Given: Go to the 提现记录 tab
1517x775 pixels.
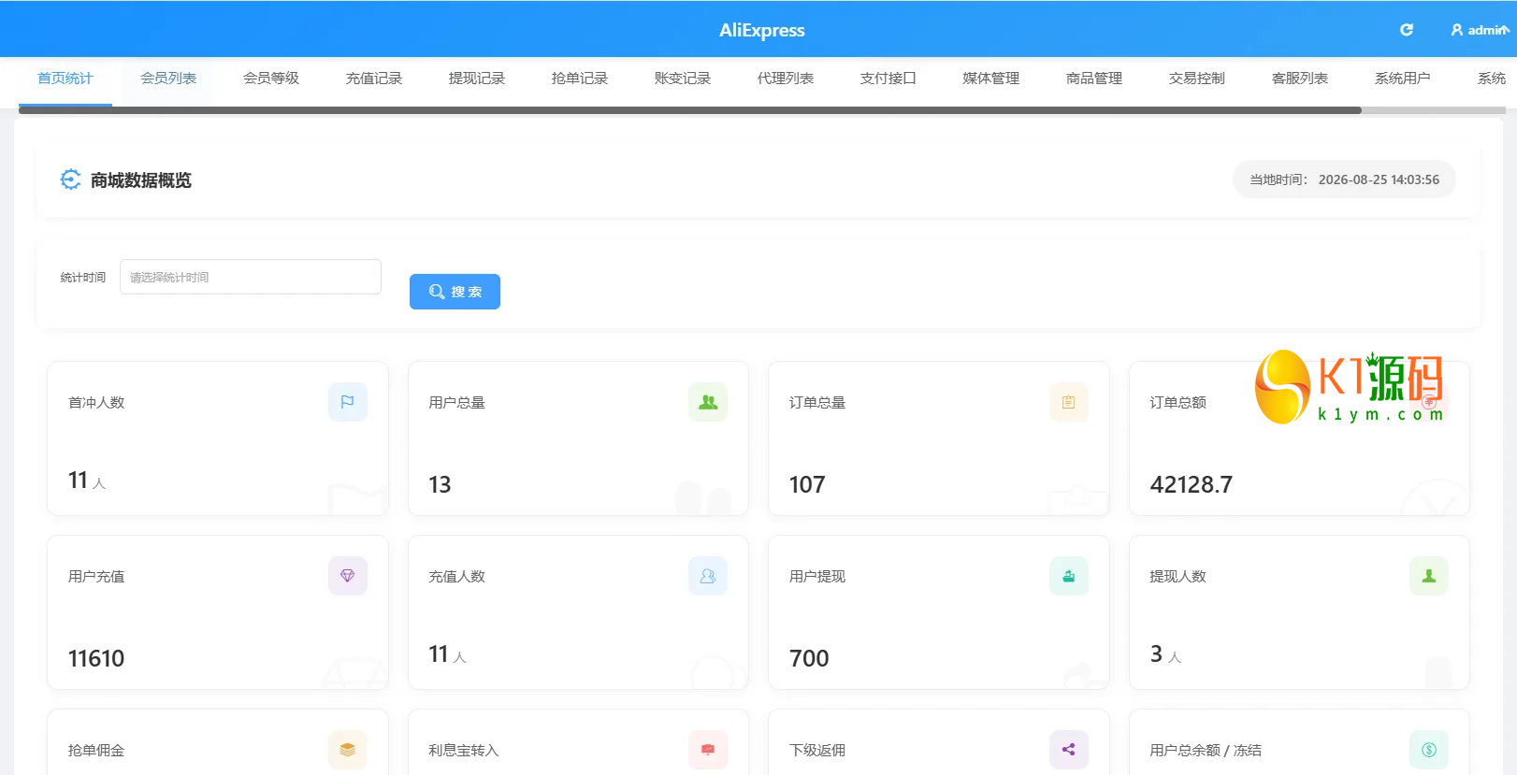Looking at the screenshot, I should coord(477,79).
